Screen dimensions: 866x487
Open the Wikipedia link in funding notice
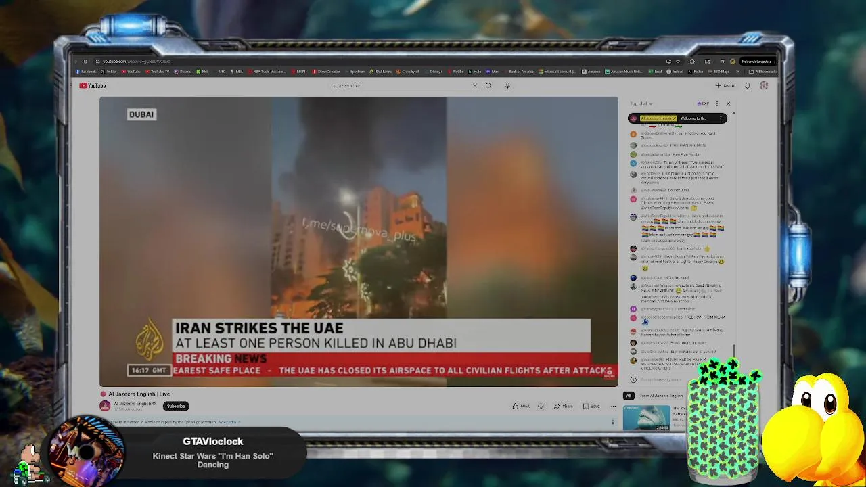click(229, 422)
